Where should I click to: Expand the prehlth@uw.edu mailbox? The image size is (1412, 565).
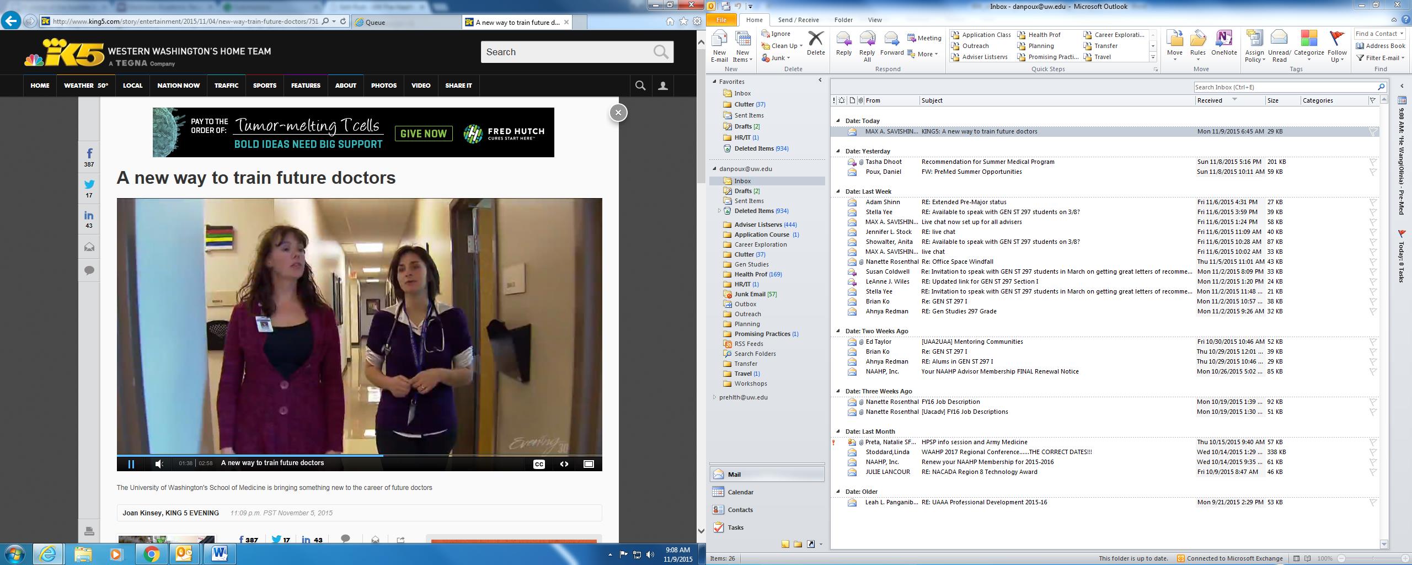715,397
